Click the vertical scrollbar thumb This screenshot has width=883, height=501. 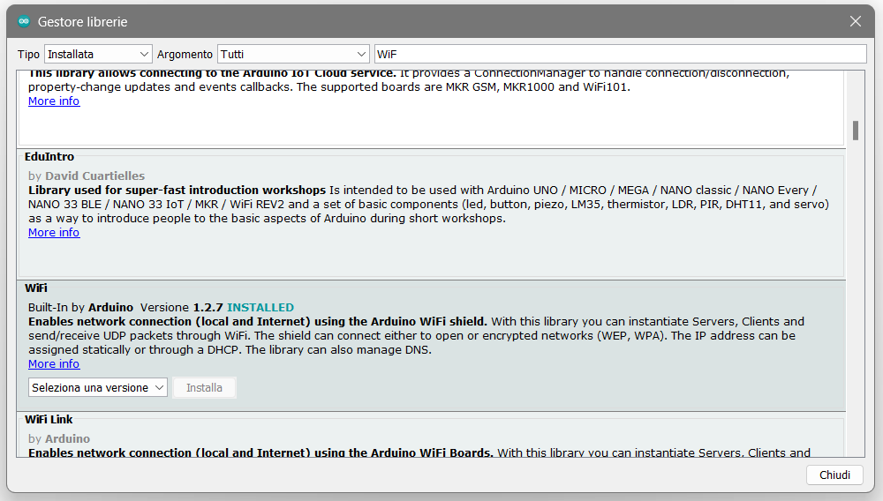pyautogui.click(x=856, y=131)
